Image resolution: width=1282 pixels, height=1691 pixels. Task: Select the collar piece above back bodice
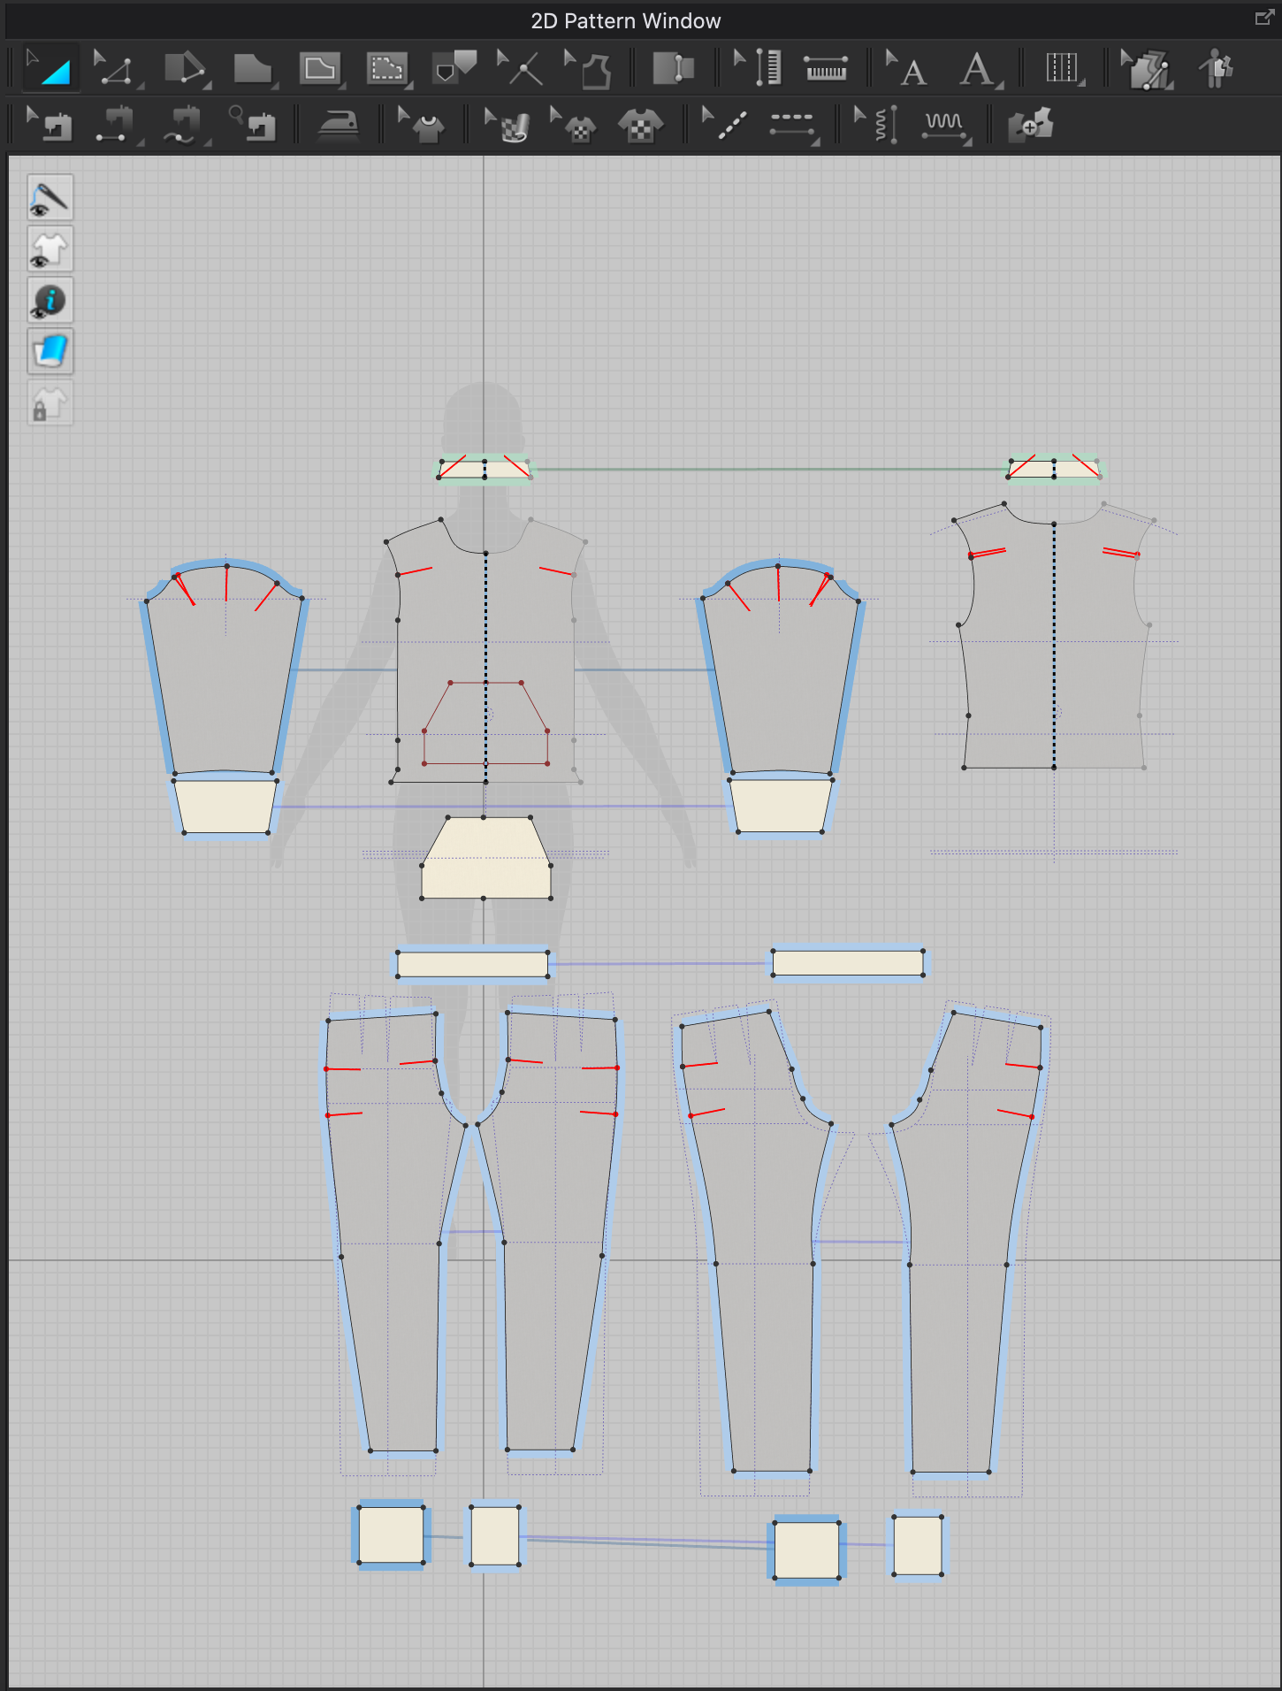coord(1054,469)
